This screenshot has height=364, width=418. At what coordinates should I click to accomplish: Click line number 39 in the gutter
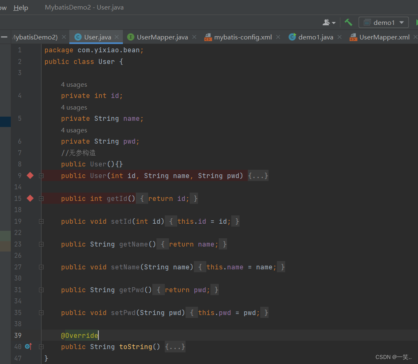pyautogui.click(x=18, y=335)
